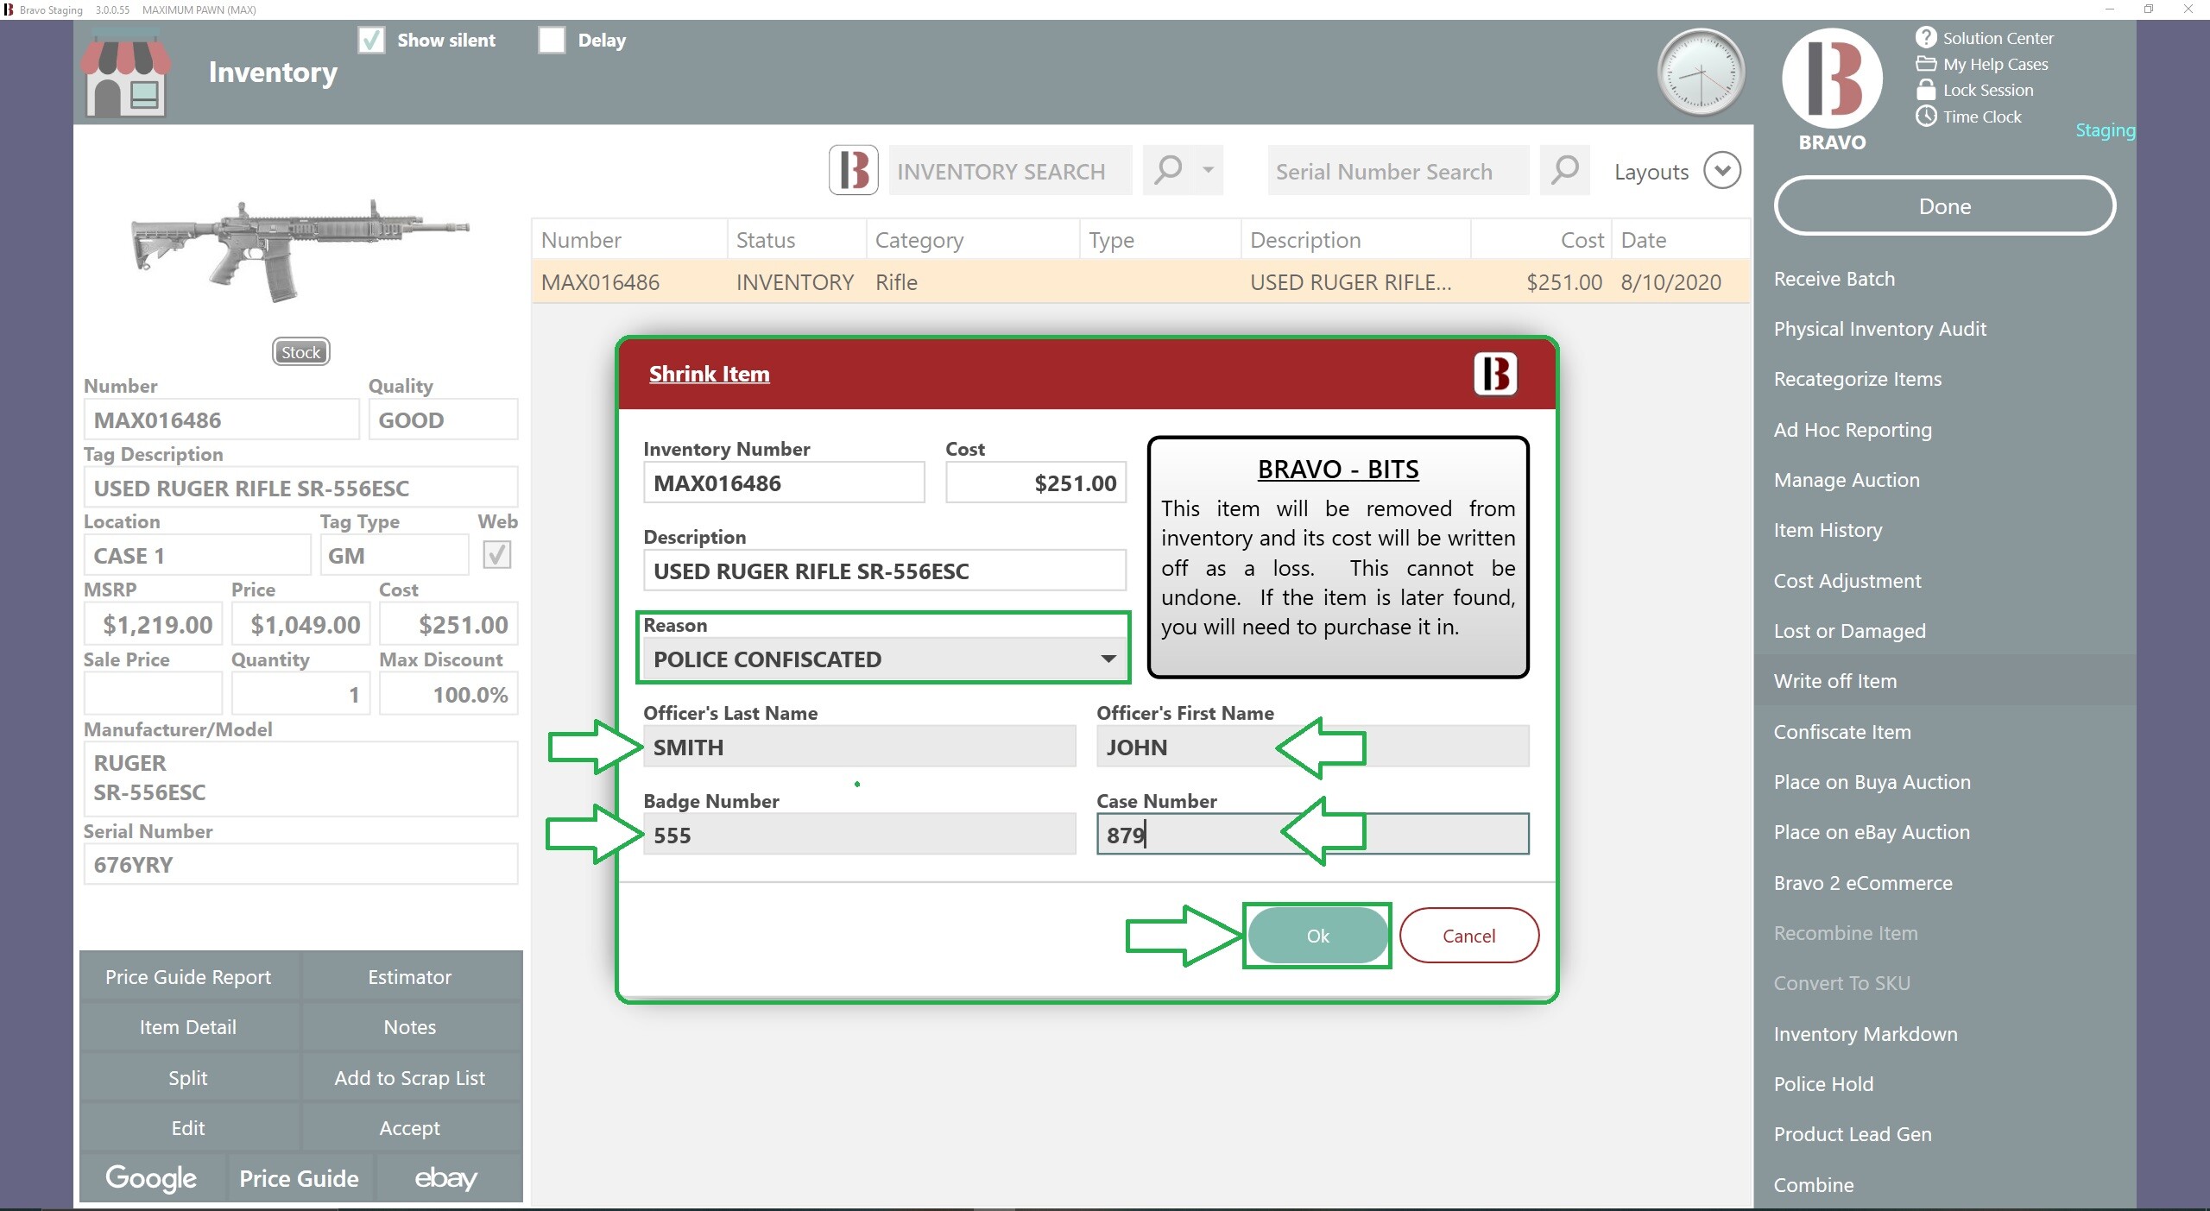Open Ad Hoc Reporting
Screen dimensions: 2210x1211
[1853, 430]
